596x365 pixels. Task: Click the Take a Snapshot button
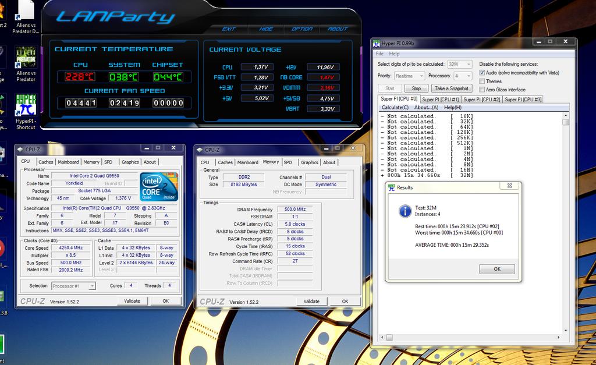452,88
